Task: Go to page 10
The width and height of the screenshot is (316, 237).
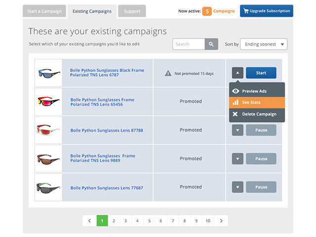Action: point(208,221)
